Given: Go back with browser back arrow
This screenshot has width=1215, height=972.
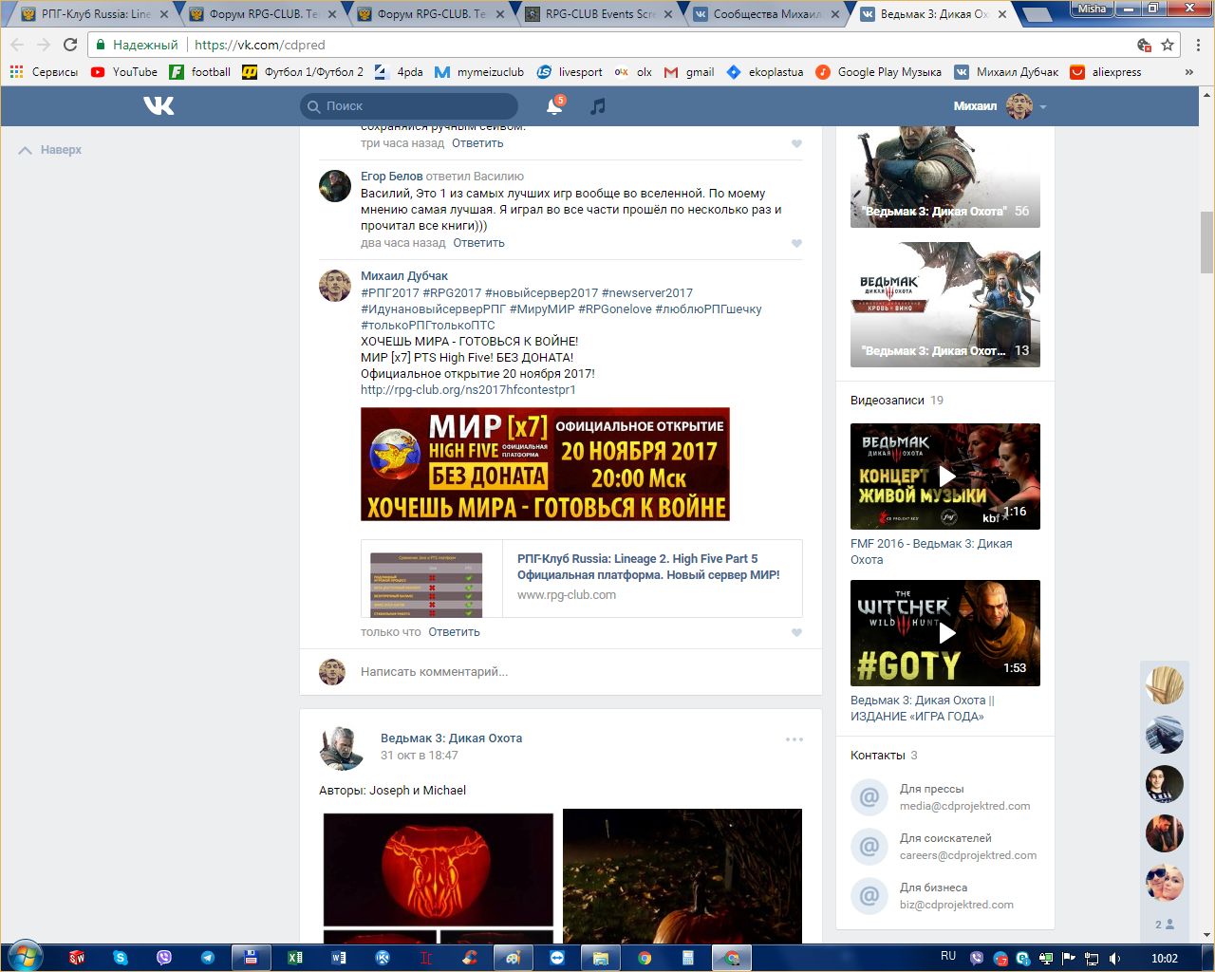Looking at the screenshot, I should (x=17, y=45).
